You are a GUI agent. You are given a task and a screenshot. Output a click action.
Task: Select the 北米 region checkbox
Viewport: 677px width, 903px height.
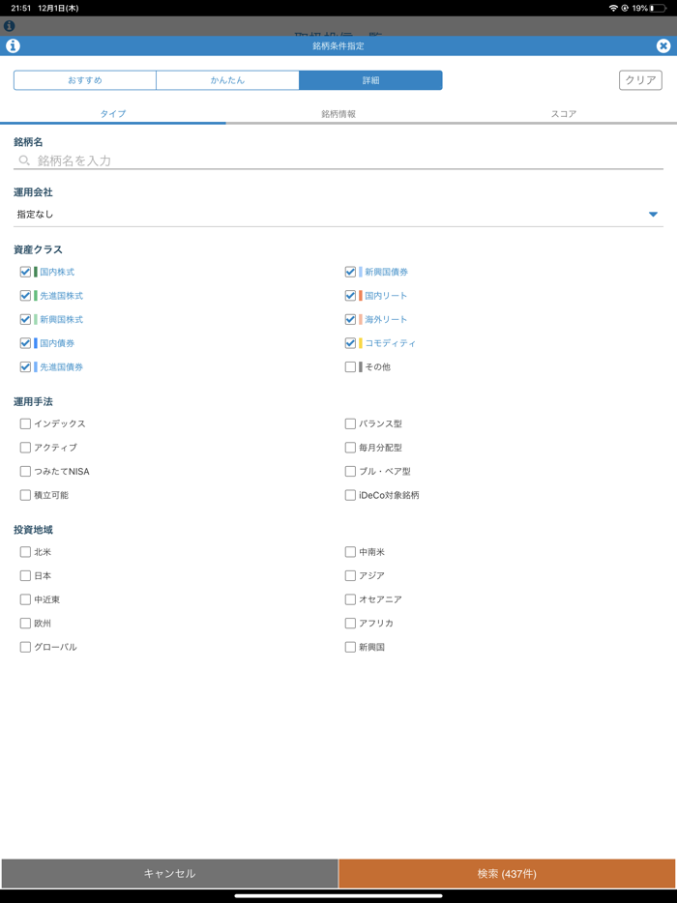point(25,552)
